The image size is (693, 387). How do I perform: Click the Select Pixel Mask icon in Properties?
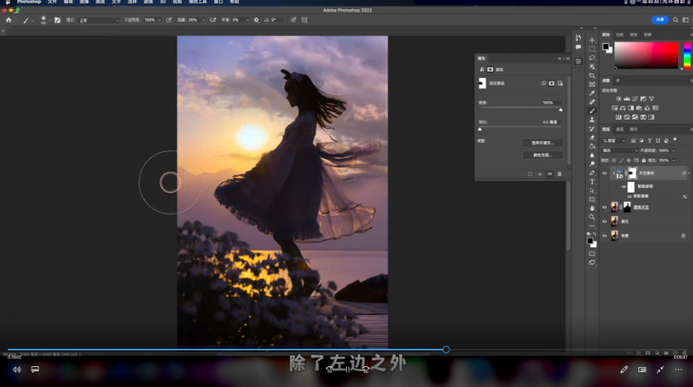pos(551,83)
